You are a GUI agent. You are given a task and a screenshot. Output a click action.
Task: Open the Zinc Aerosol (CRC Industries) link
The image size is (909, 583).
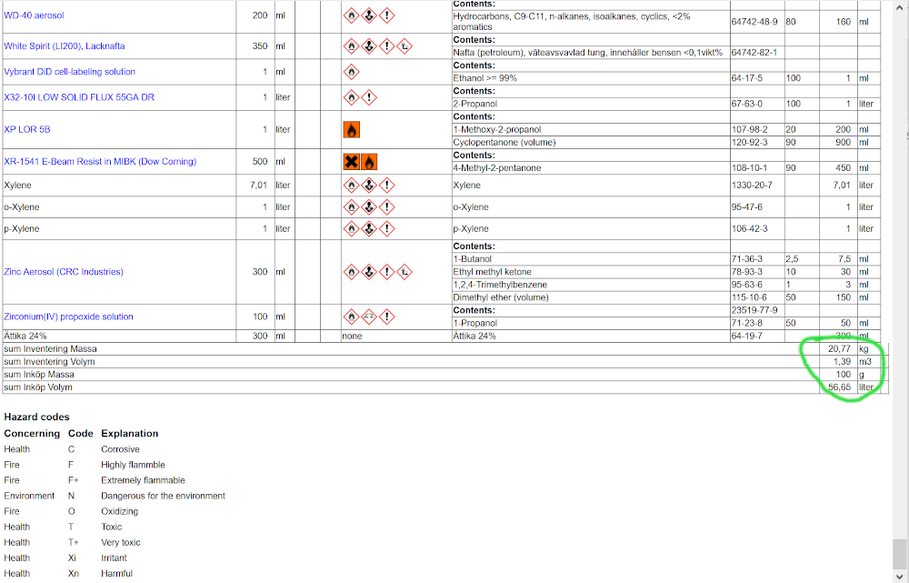coord(64,271)
